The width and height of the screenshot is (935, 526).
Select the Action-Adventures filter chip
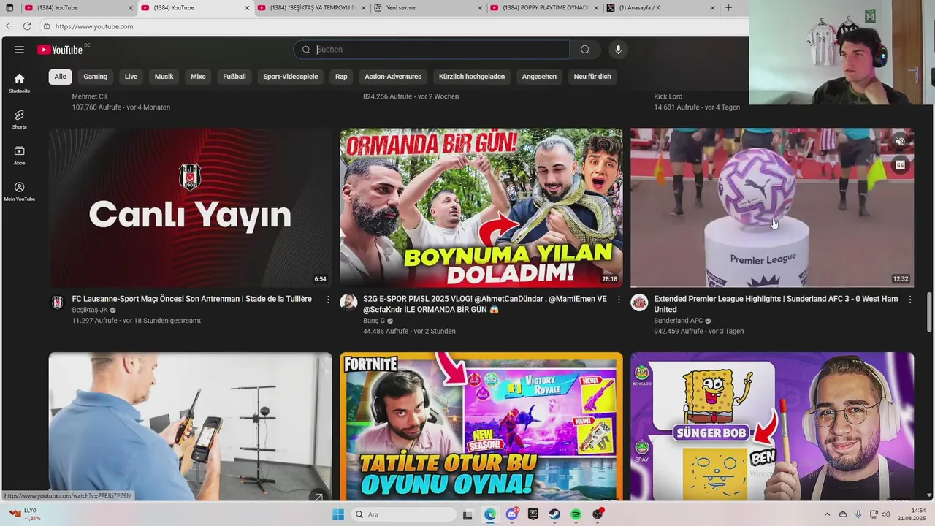point(393,77)
